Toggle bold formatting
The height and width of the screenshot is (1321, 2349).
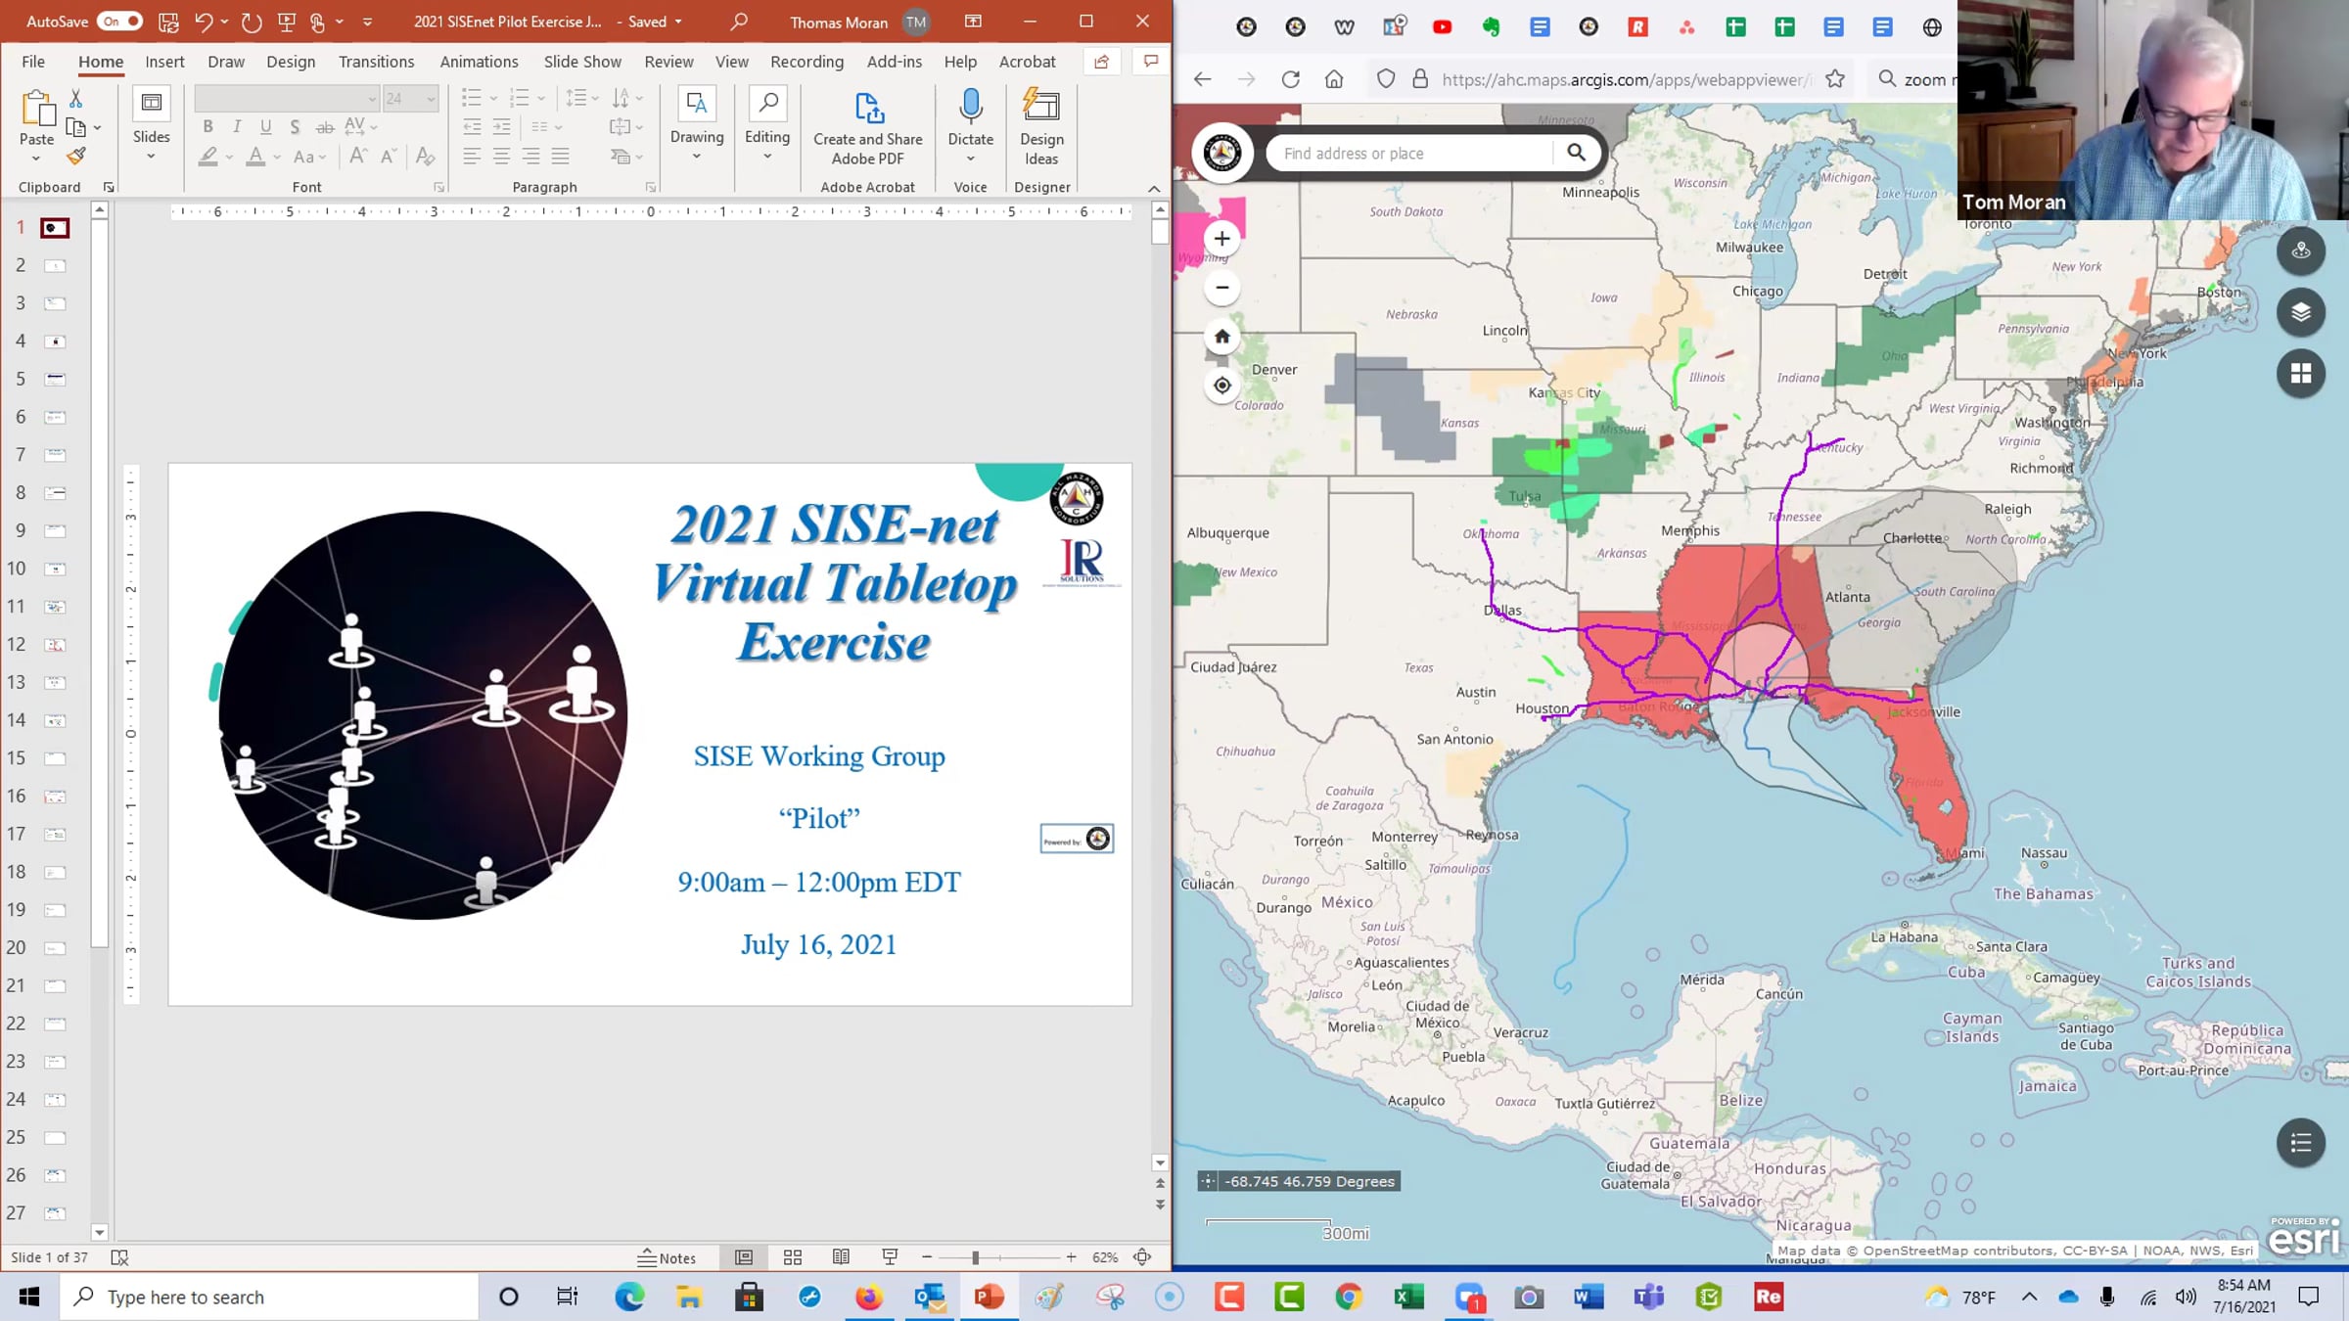coord(207,126)
